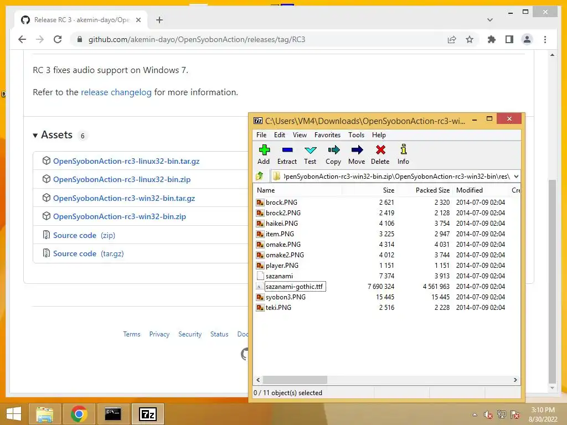Viewport: 567px width, 425px height.
Task: Choose the Move toolbar icon in 7-Zip
Action: [x=357, y=154]
